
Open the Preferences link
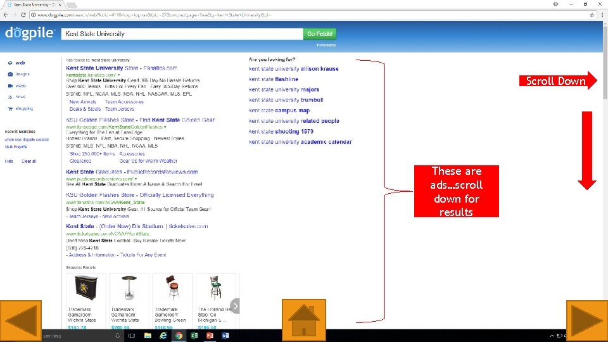[326, 45]
